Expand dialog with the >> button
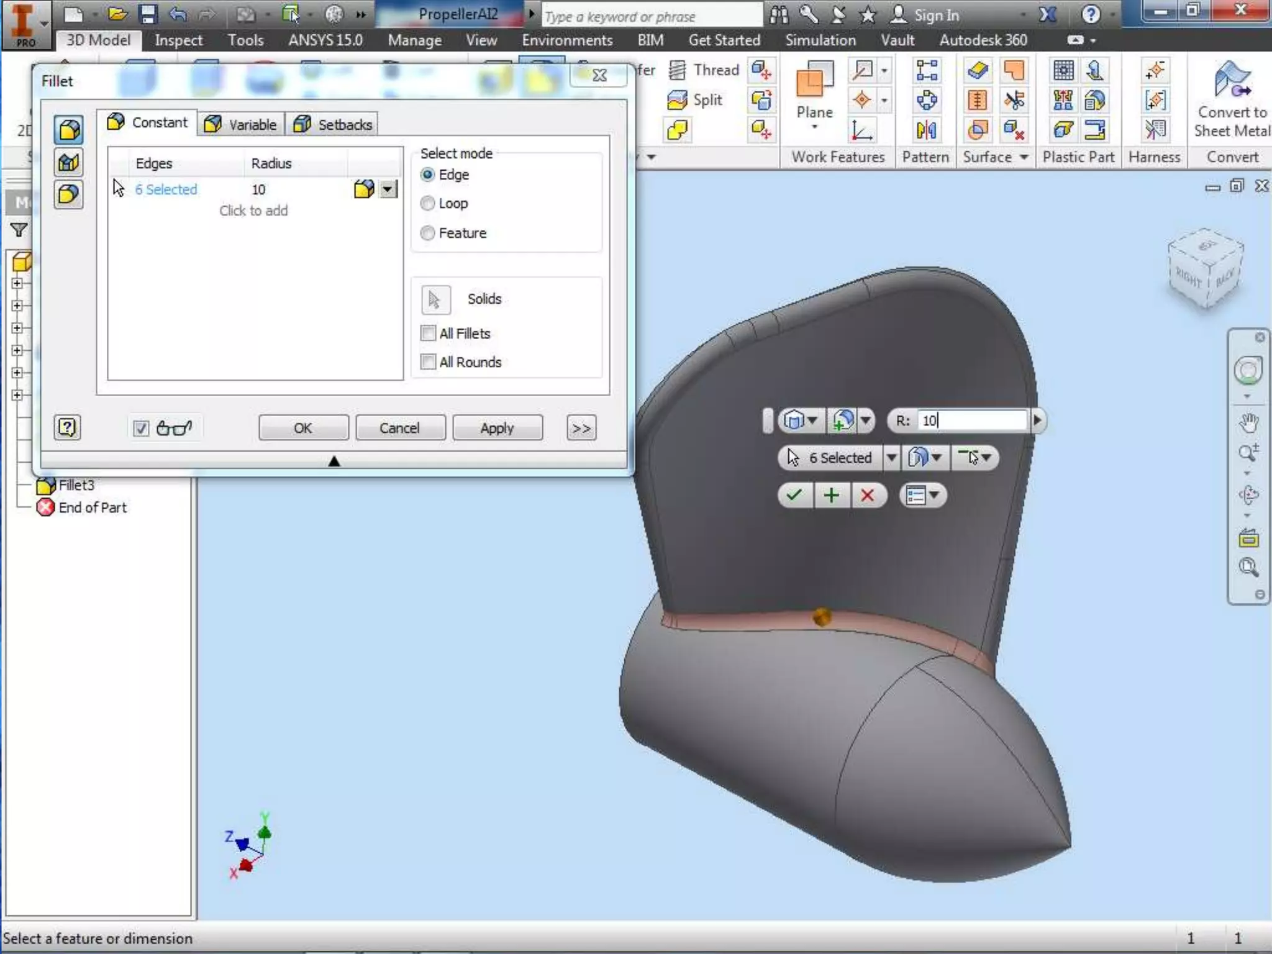 [x=581, y=428]
